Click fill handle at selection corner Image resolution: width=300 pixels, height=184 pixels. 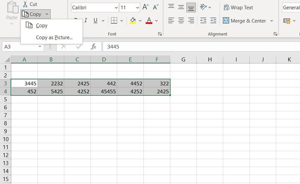click(x=170, y=95)
